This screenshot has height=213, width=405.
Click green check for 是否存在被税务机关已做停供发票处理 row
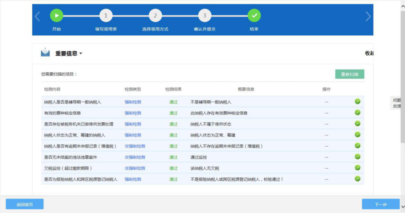click(x=357, y=124)
